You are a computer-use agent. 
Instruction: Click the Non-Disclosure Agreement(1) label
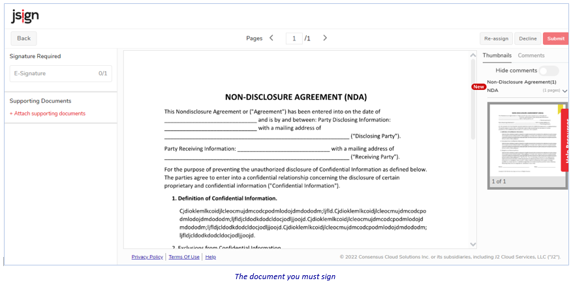[521, 82]
